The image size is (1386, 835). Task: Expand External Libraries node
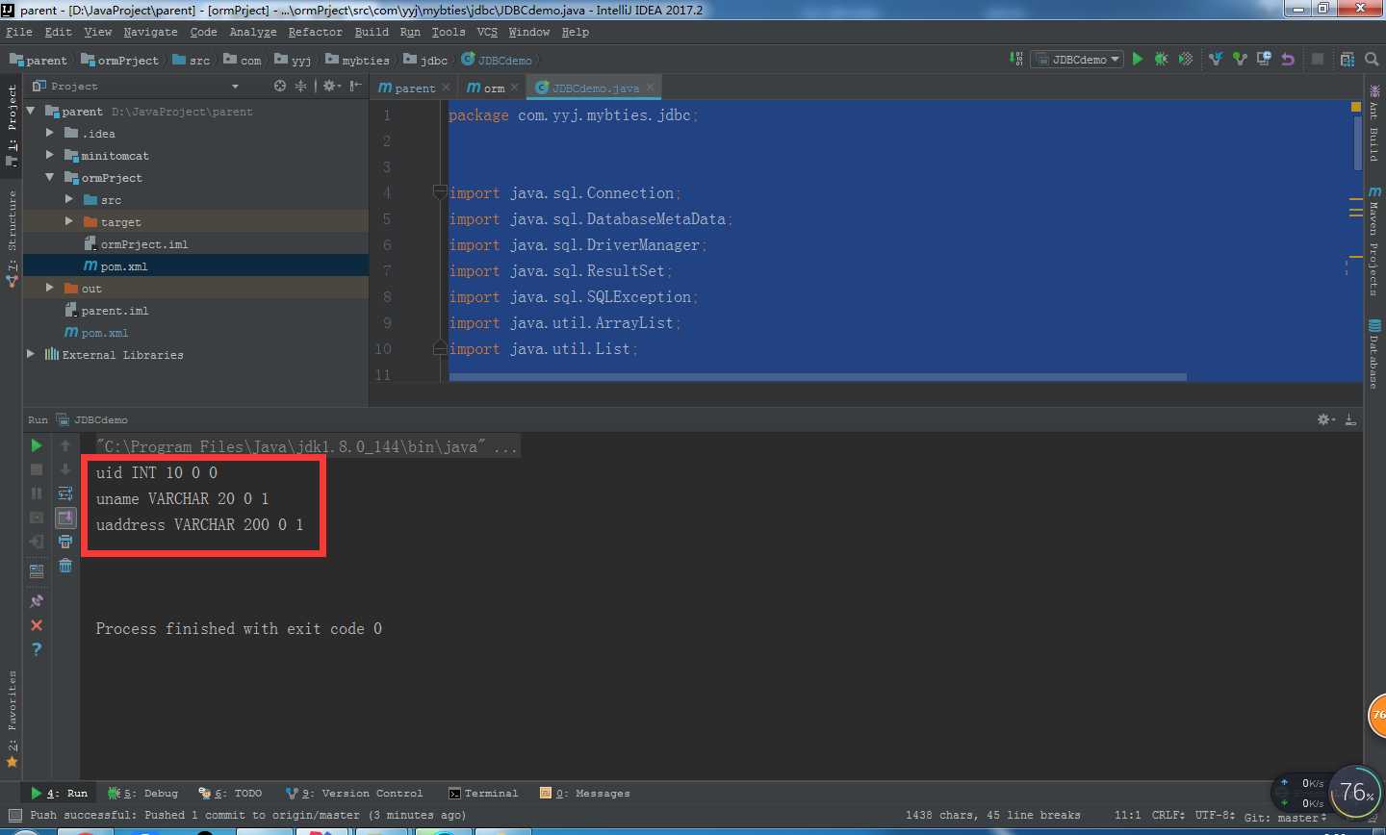(x=31, y=355)
